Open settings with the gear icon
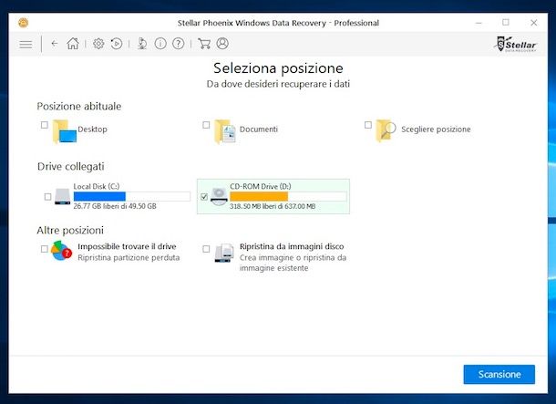556x404 pixels. [x=98, y=44]
